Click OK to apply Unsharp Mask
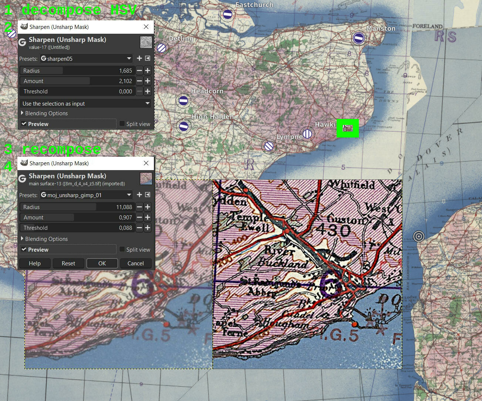Screen dimensions: 482x401 click(102, 263)
